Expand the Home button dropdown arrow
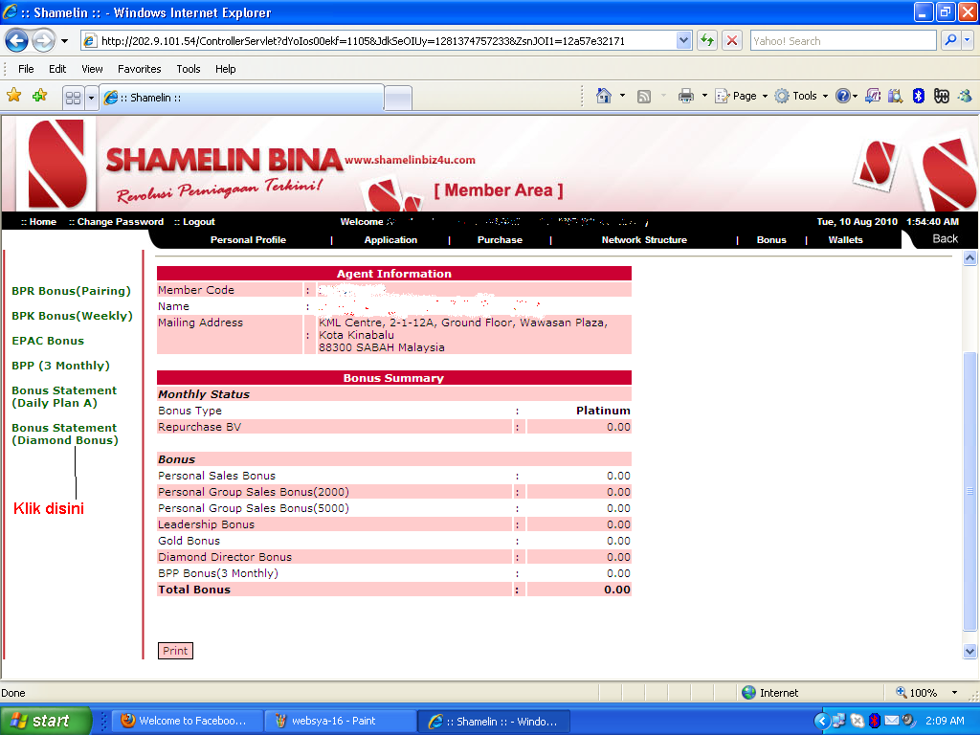 [622, 96]
